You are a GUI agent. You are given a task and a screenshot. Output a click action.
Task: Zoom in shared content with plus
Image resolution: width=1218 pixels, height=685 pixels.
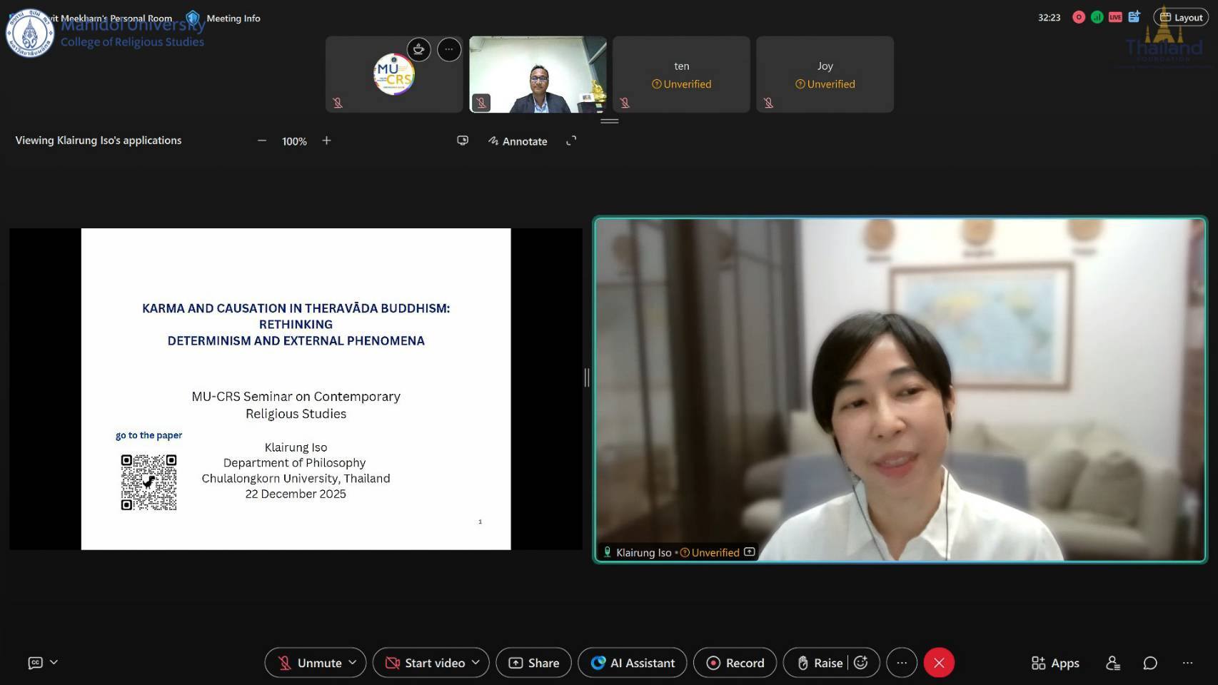point(326,141)
